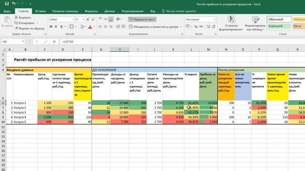Align text to the top
Viewport: 305px width, 171px height.
(100, 19)
